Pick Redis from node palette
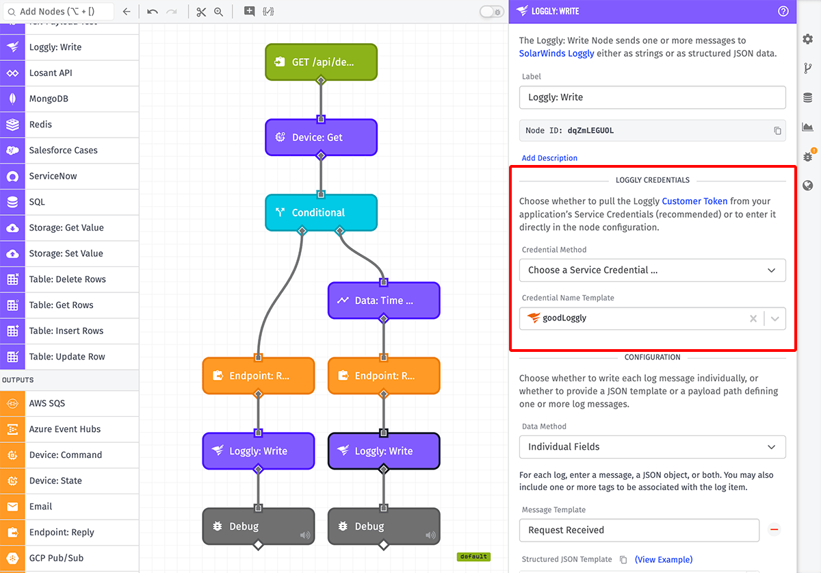 tap(69, 125)
